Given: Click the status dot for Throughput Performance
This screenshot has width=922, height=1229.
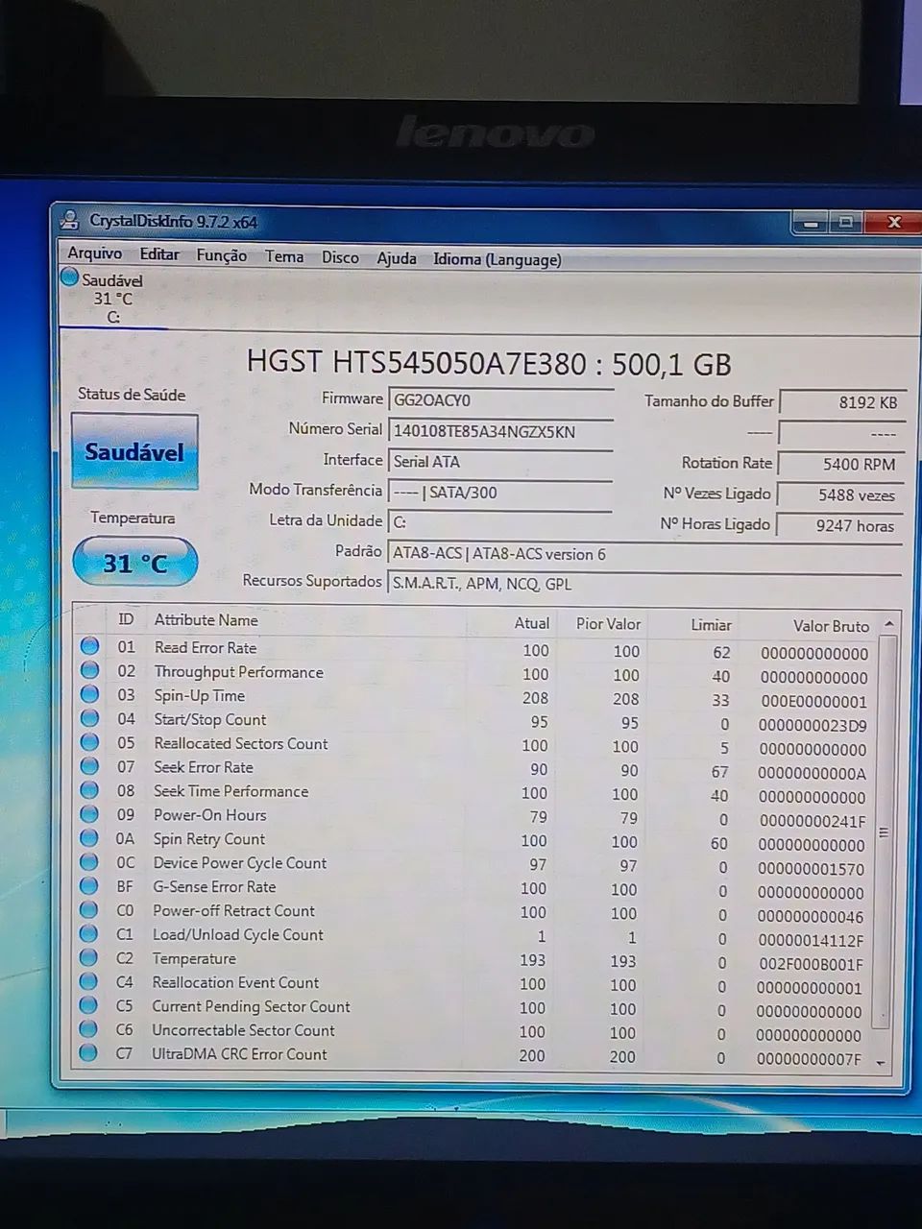Looking at the screenshot, I should [x=90, y=670].
